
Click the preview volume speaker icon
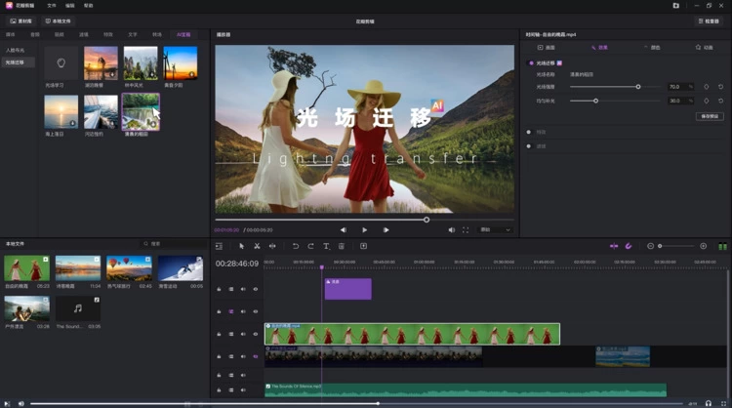[452, 229]
